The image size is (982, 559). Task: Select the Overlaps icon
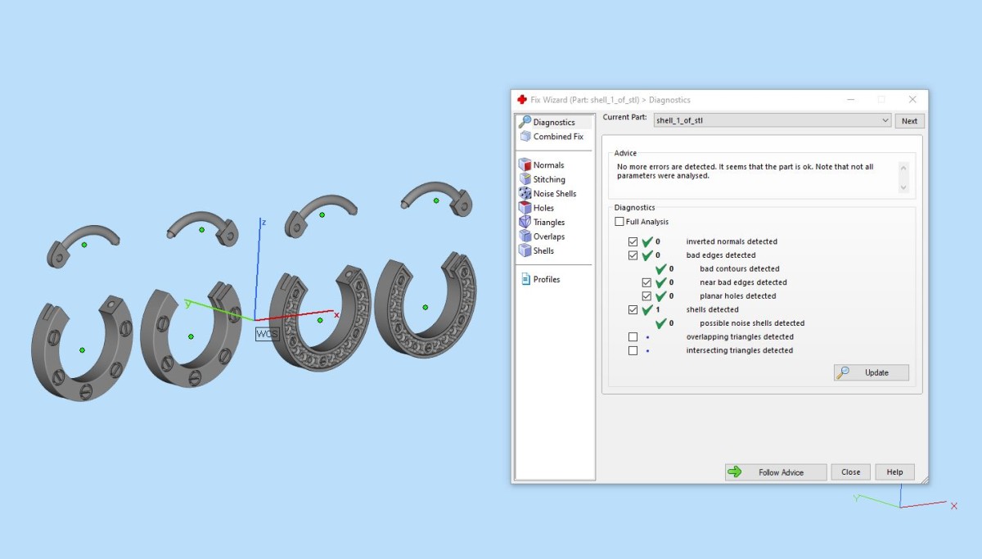pos(525,237)
